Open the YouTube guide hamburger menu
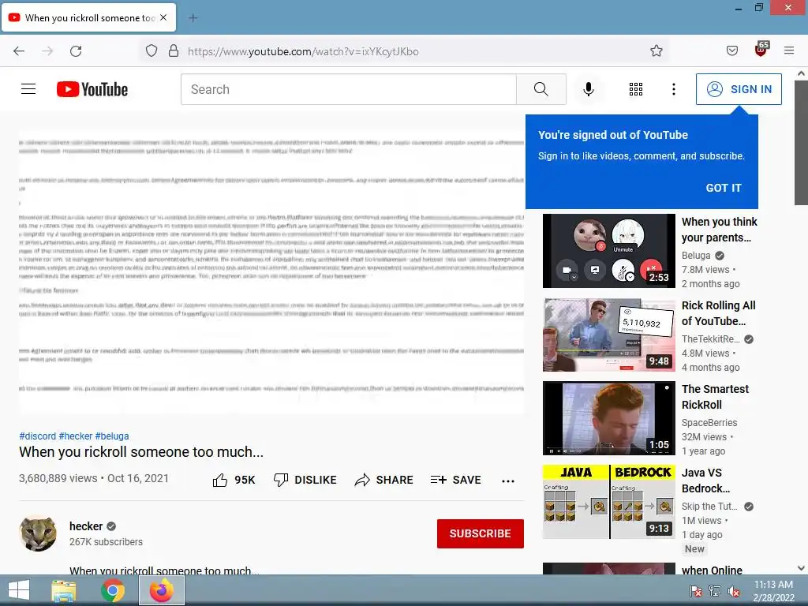 coord(28,89)
